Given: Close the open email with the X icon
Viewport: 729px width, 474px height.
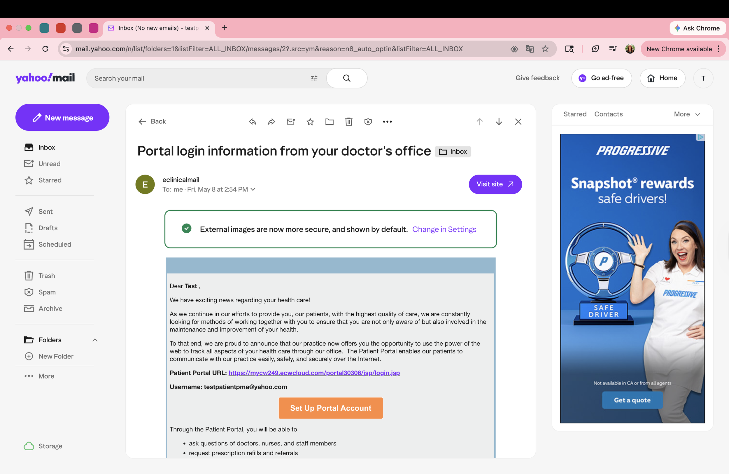Looking at the screenshot, I should 518,122.
